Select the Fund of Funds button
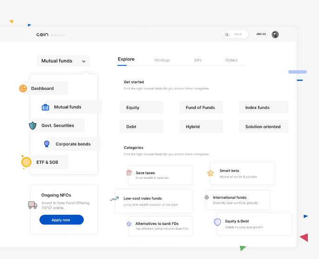The image size is (319, 259). click(x=201, y=108)
